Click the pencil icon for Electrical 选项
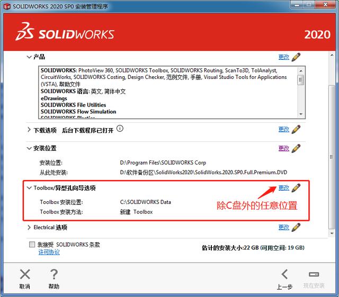 point(296,228)
